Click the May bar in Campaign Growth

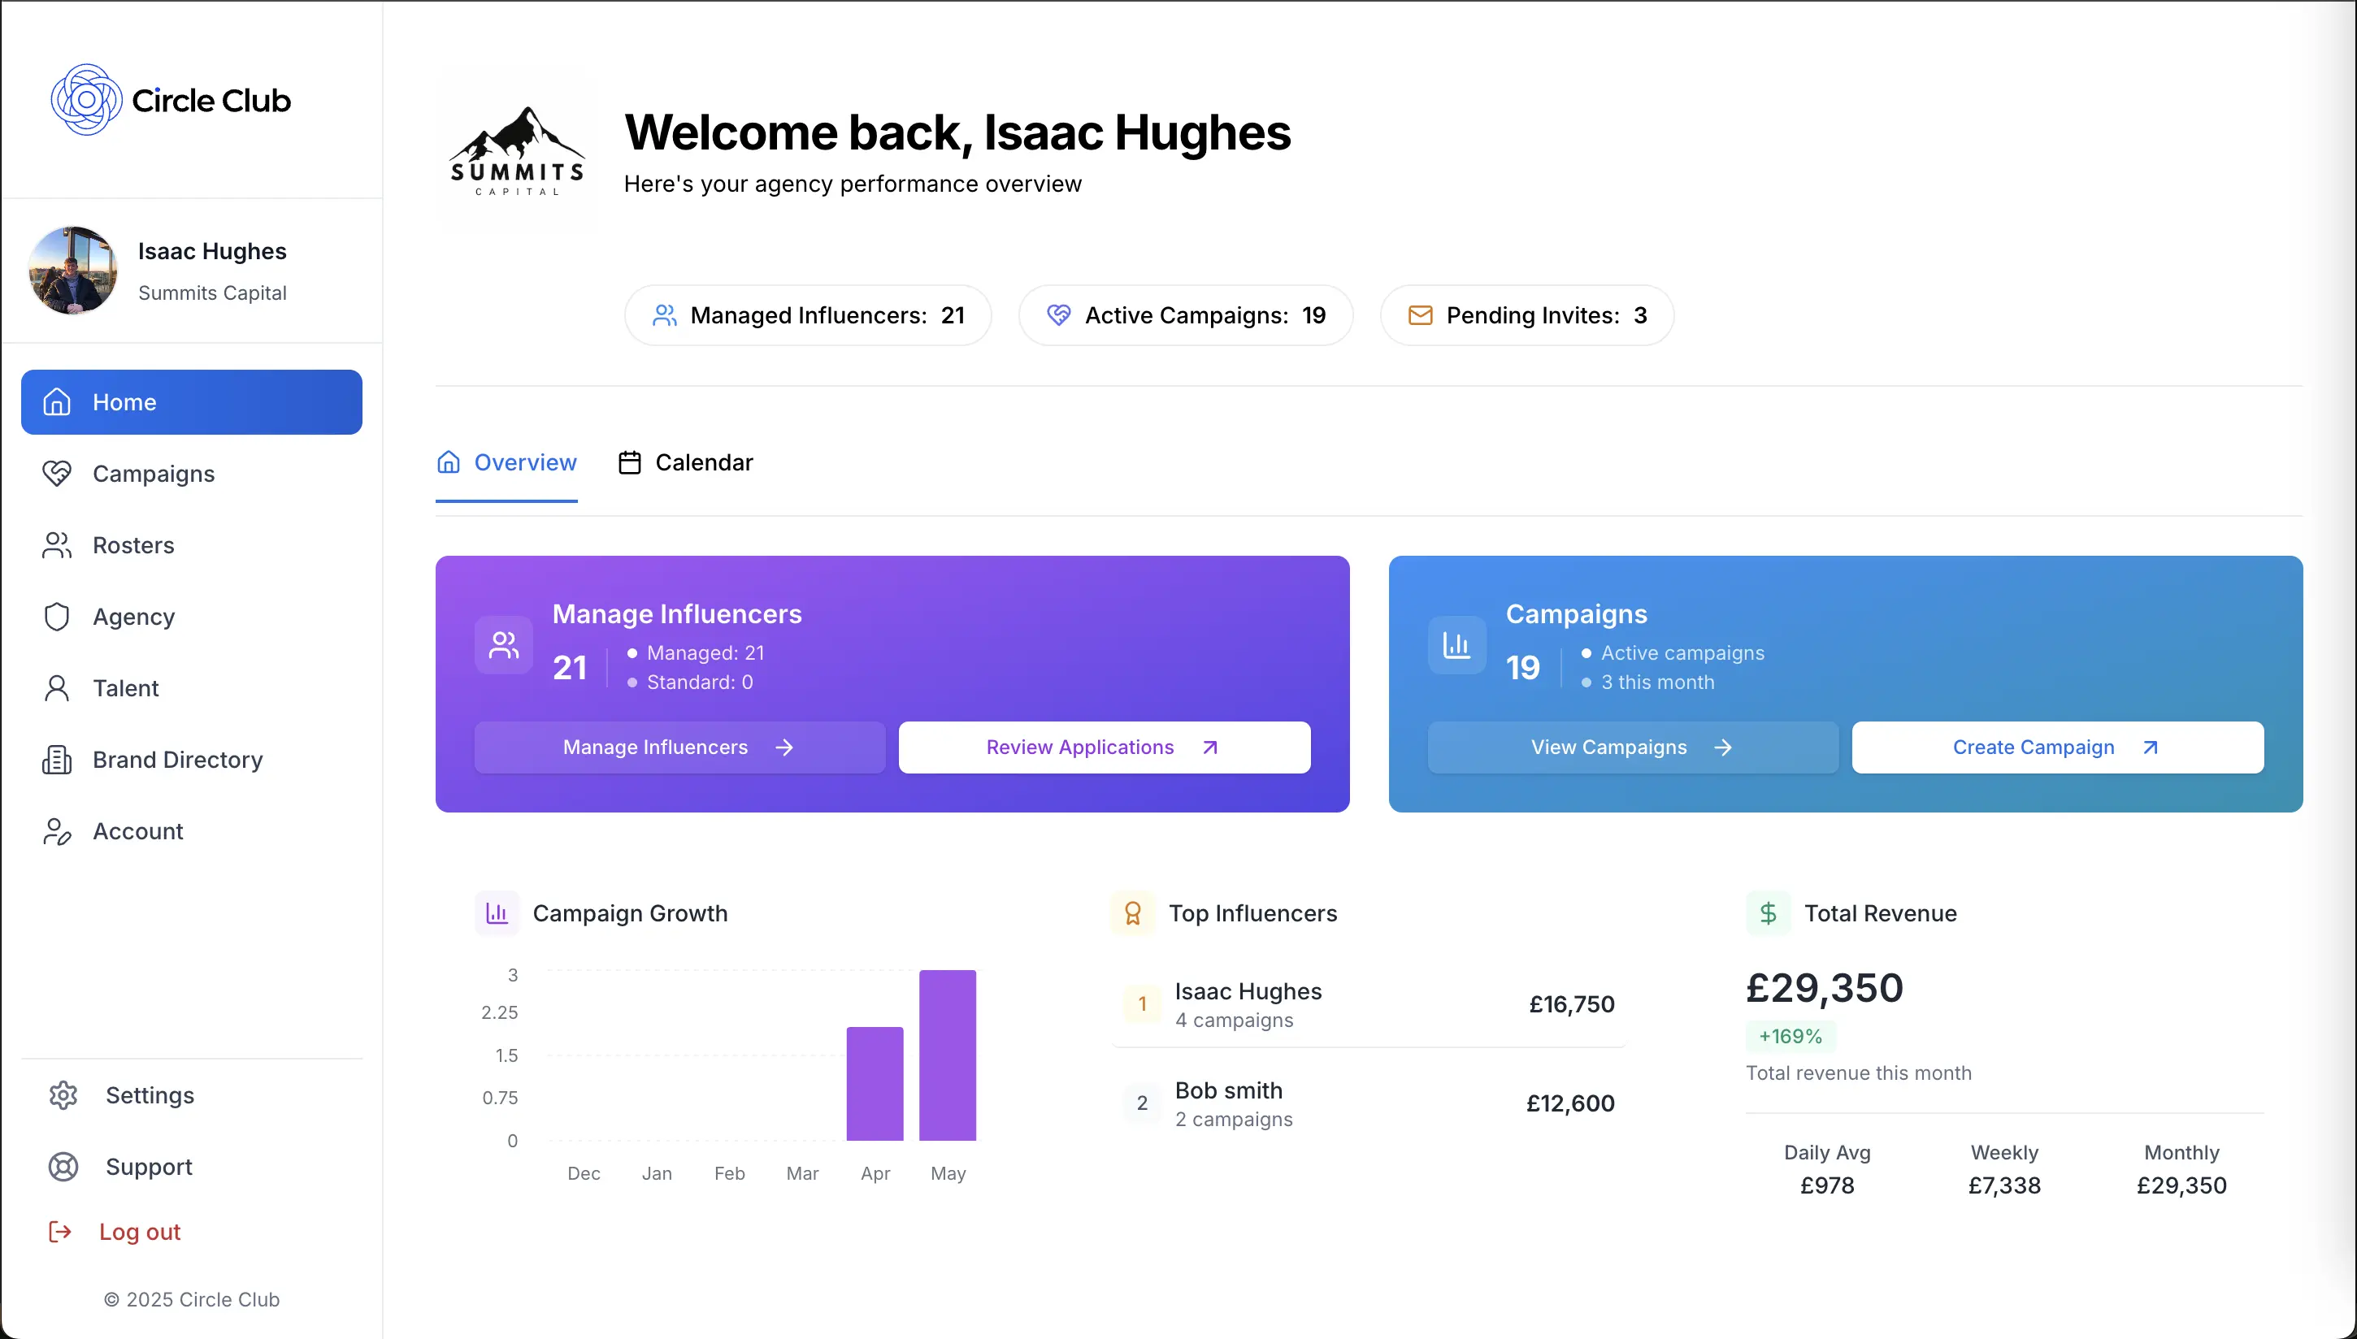(947, 1055)
